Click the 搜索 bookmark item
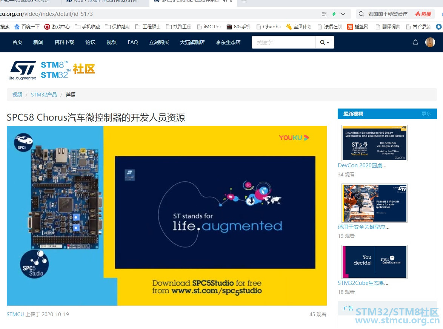443x329 pixels. click(x=5, y=26)
